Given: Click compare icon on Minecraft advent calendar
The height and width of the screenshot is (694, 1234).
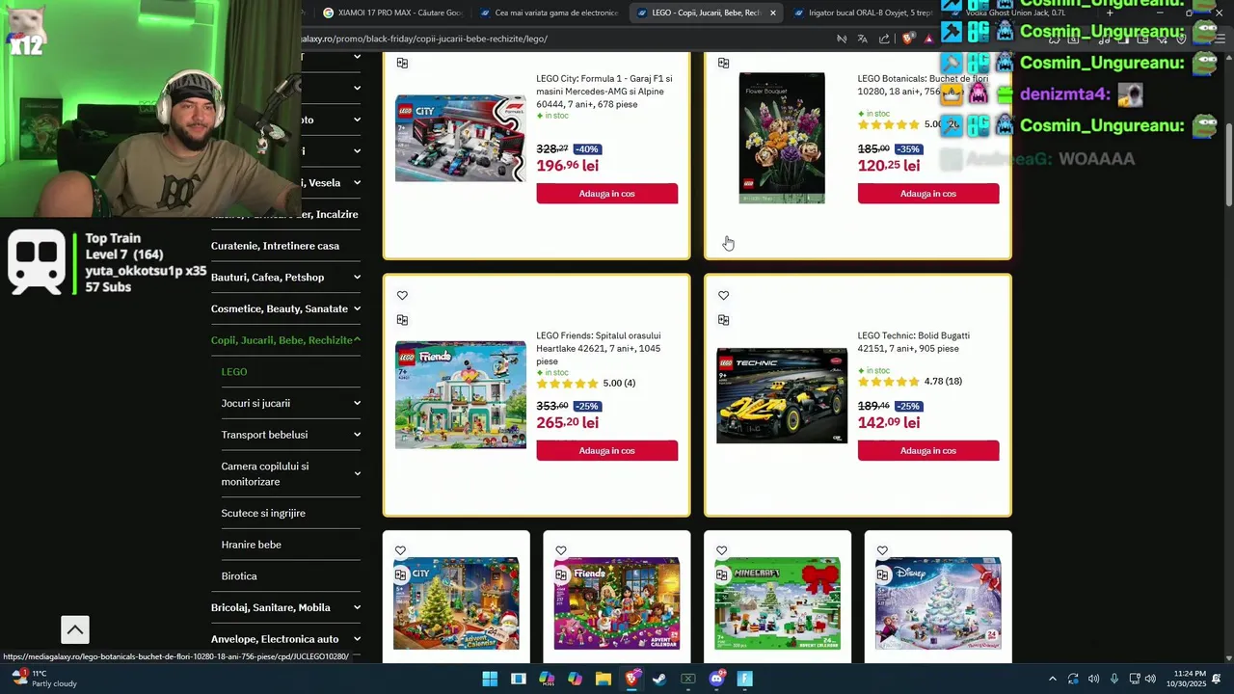Looking at the screenshot, I should click(x=721, y=575).
